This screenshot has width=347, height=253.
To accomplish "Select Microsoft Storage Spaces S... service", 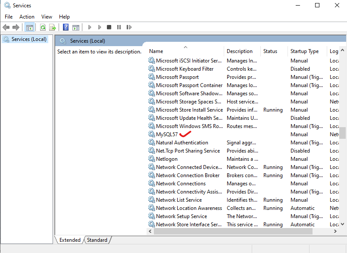I will [x=188, y=102].
